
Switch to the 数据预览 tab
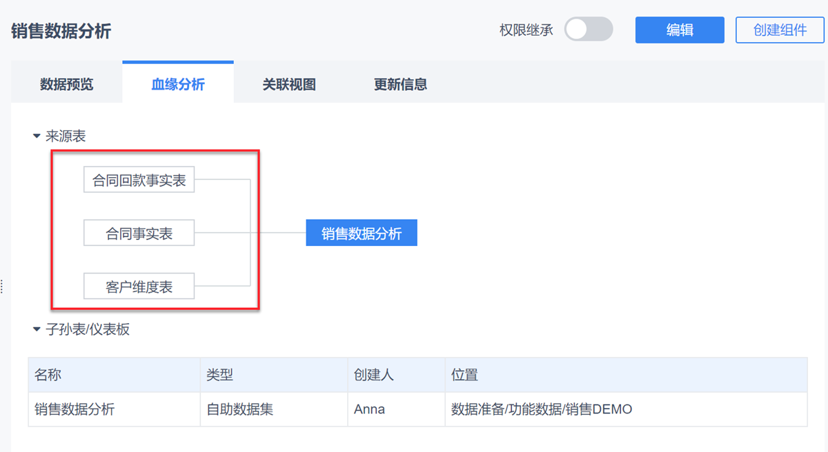66,84
